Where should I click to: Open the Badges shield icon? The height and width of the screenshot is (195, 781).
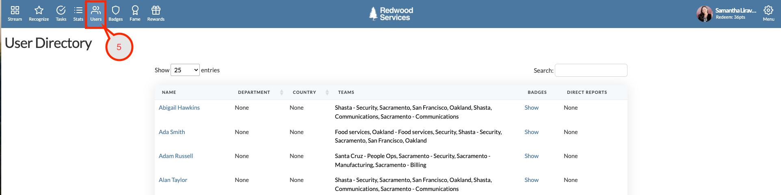(x=116, y=11)
